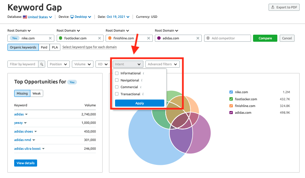This screenshot has width=305, height=178.
Task: Click Select keyword type for each domain link
Action: pyautogui.click(x=89, y=47)
